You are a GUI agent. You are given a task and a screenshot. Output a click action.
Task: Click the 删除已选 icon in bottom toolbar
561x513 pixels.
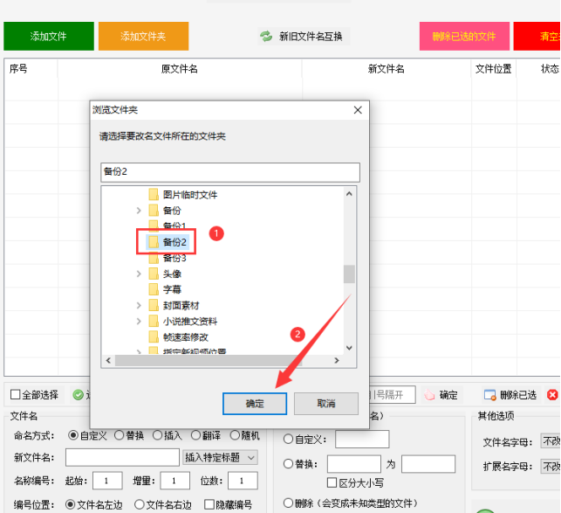click(x=489, y=395)
